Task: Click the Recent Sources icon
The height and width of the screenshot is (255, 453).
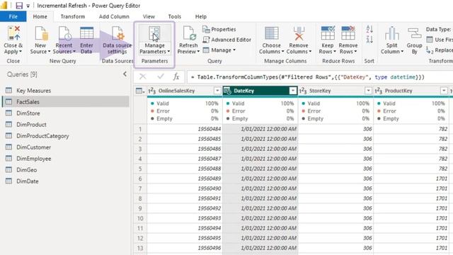Action: 64,33
